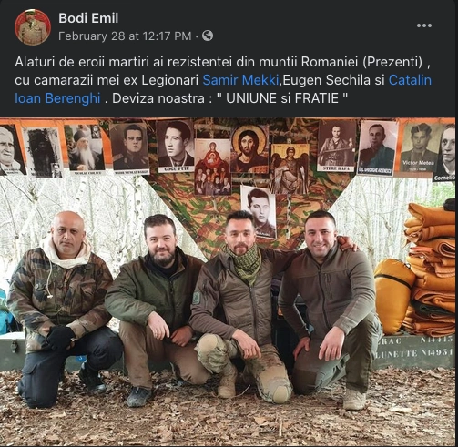
Task: Click the black-and-white portrait below the Christ icon
Action: [x=259, y=211]
